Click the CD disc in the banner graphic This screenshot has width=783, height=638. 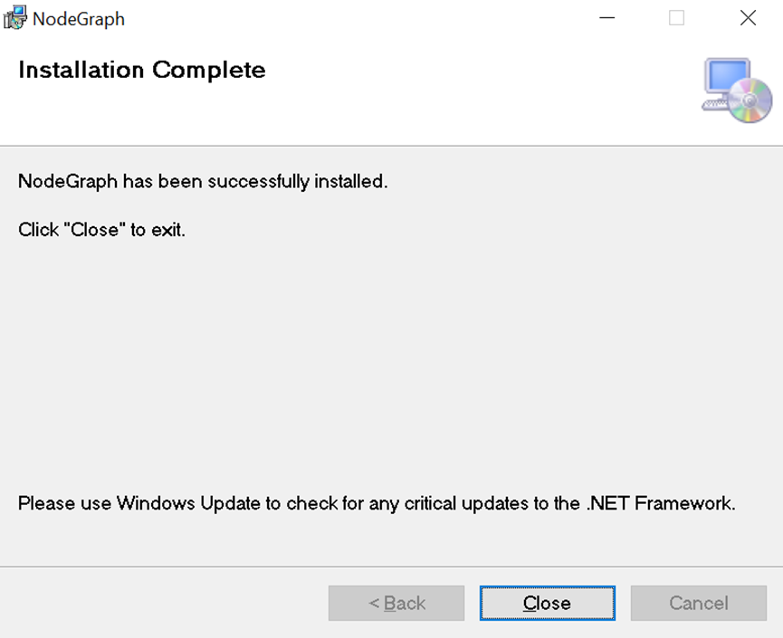pos(750,100)
